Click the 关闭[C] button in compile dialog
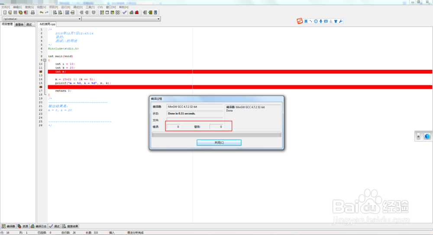 (x=219, y=143)
